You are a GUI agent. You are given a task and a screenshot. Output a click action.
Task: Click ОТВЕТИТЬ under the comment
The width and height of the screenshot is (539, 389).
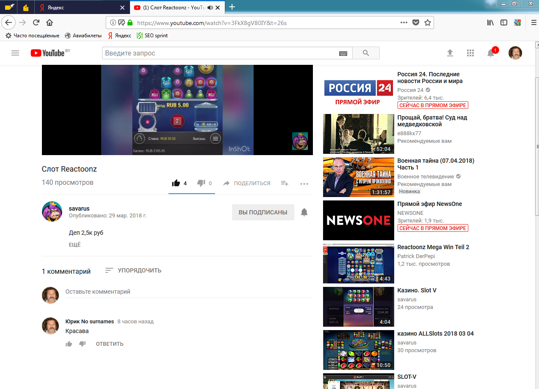[x=109, y=344]
